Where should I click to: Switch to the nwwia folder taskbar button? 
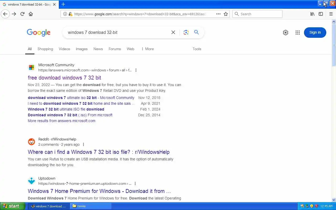click(91, 206)
